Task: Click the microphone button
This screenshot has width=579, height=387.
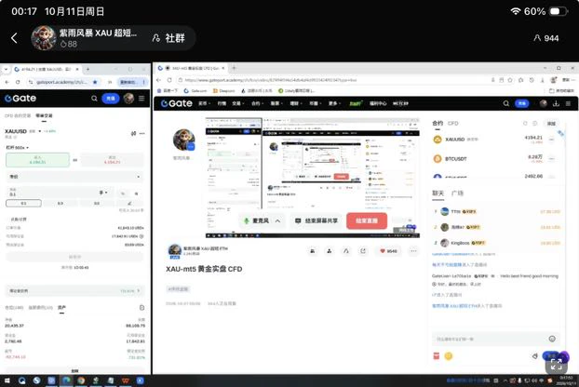Action: click(257, 221)
